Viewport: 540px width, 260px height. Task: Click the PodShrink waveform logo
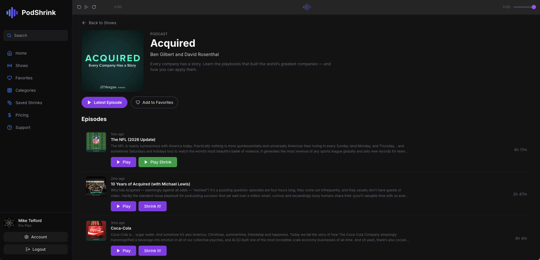point(12,12)
